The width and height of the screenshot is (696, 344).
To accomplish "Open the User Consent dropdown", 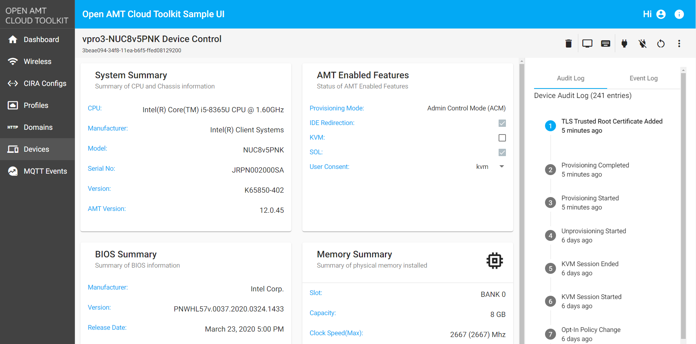I will point(490,167).
